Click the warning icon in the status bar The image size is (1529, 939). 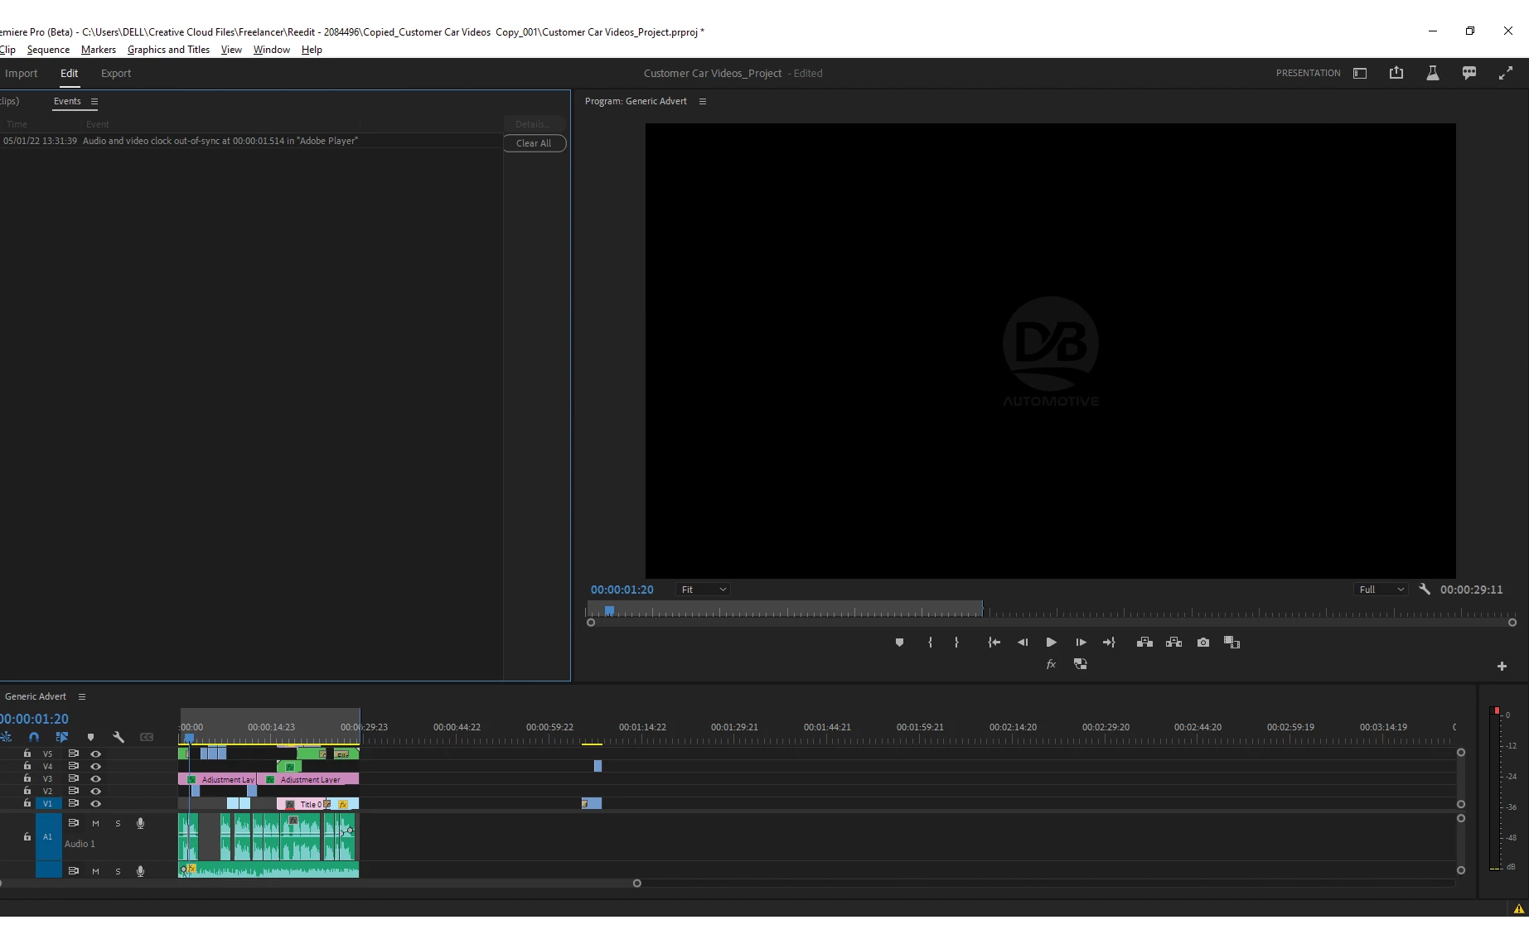[x=1518, y=909]
